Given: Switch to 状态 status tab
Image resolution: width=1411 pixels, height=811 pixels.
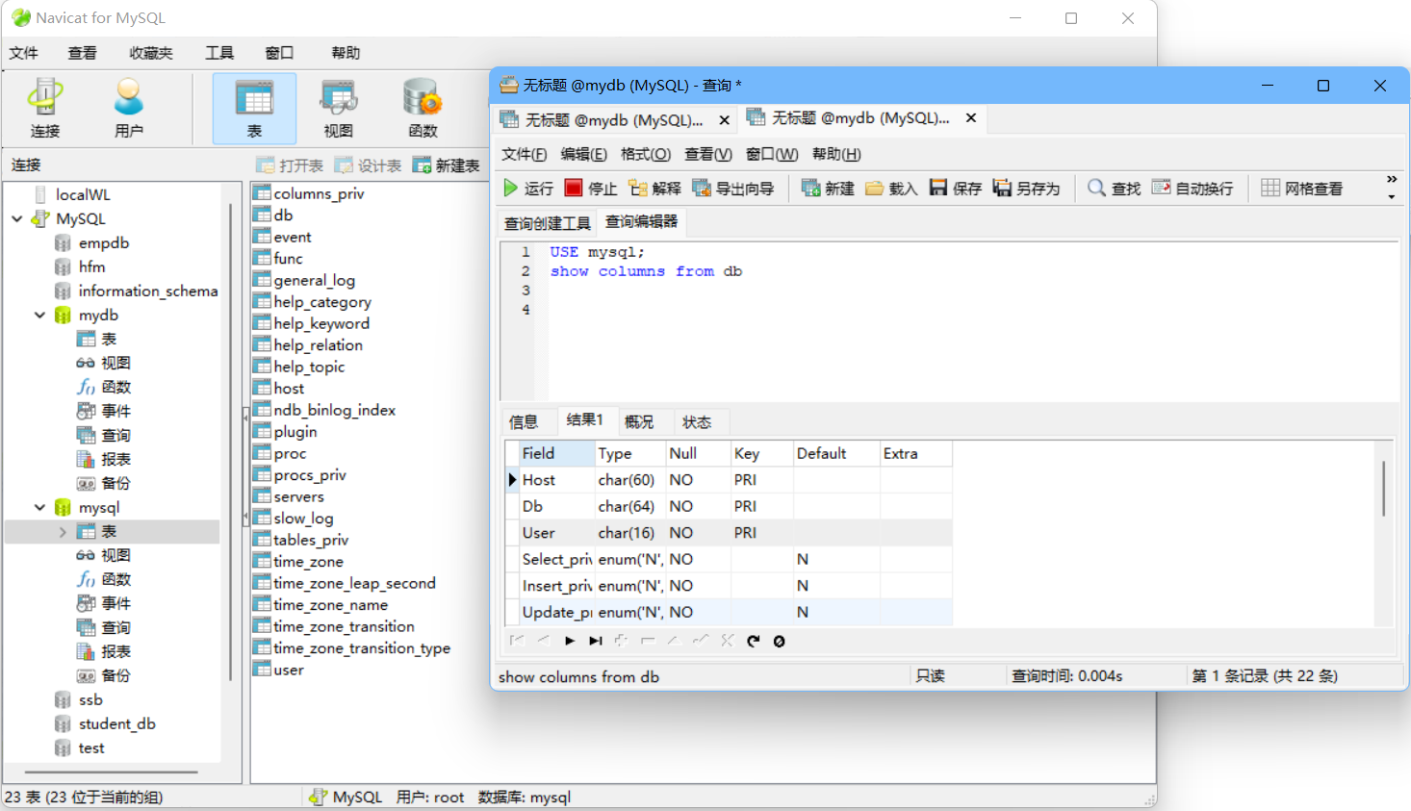Looking at the screenshot, I should 697,422.
